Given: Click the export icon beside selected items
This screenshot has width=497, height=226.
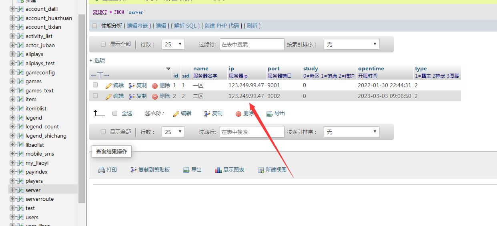Looking at the screenshot, I should pos(270,114).
